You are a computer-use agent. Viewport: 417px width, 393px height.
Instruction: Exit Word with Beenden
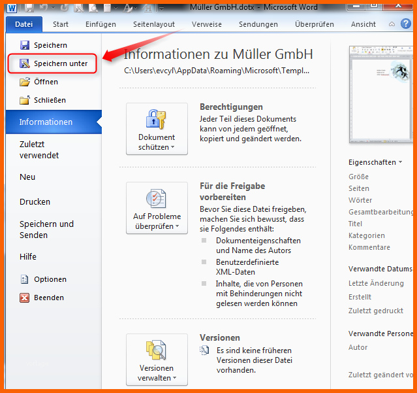[42, 298]
